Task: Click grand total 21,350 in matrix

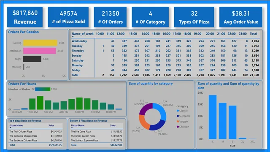Action: [254, 75]
